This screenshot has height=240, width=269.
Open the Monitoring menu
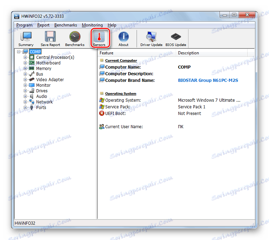point(92,25)
